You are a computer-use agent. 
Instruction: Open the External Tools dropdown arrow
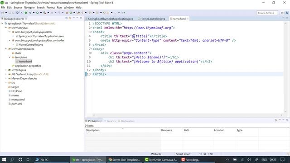(x=48, y=13)
